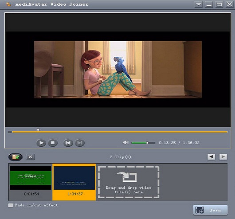This screenshot has width=235, height=219.
Task: Maximize the Video Joiner window
Action: 219,4
